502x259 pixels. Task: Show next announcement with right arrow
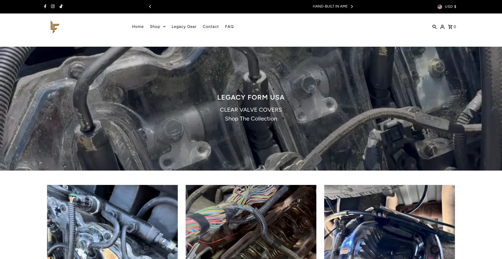pos(352,7)
